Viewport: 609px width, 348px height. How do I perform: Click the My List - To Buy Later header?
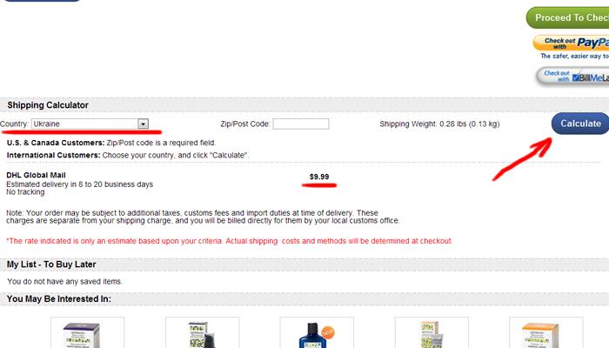coord(51,264)
